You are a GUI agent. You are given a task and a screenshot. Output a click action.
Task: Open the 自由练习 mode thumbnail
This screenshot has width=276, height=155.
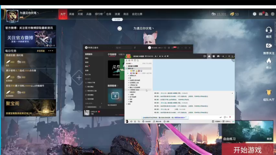(x=248, y=131)
